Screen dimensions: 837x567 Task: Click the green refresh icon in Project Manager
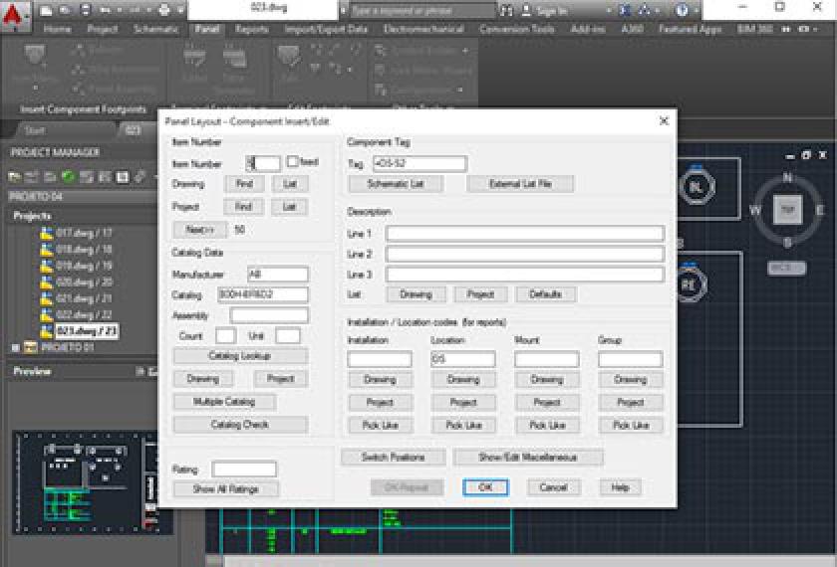(x=69, y=176)
